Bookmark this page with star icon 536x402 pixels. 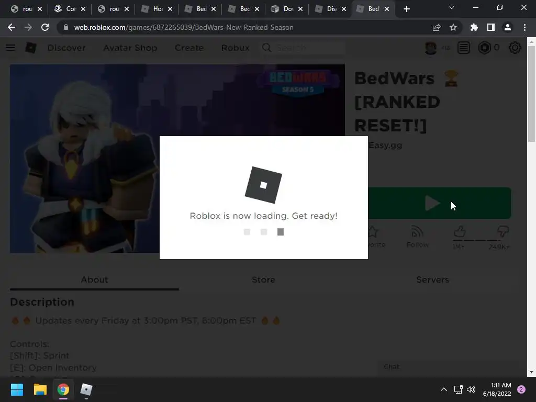453,27
